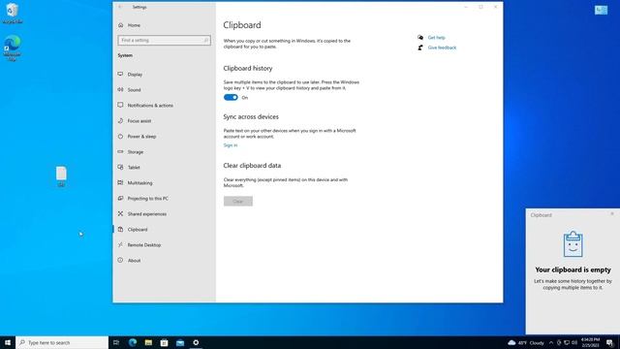Select the Projecting to this PC label
Image resolution: width=620 pixels, height=349 pixels.
coord(148,198)
